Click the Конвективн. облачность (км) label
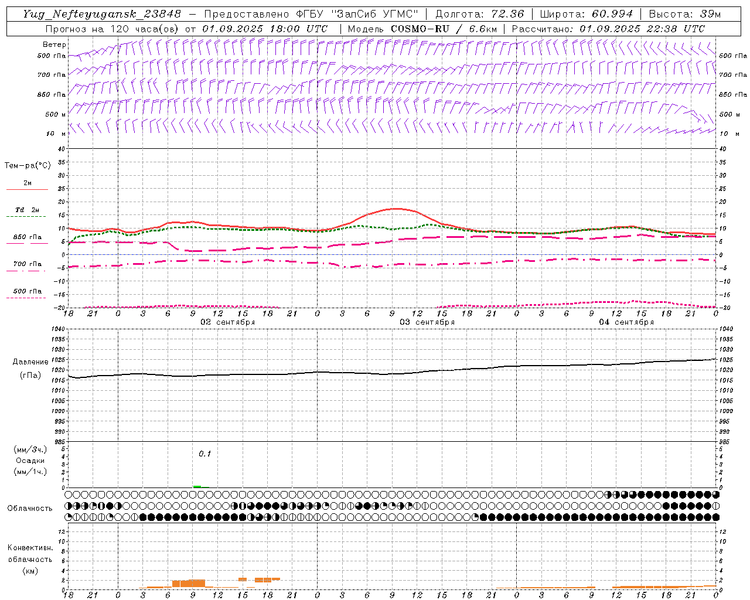Screen dimensions: 750x600 [30, 559]
